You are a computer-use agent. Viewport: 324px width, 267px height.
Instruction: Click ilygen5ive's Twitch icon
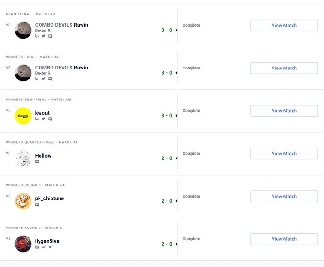44,247
